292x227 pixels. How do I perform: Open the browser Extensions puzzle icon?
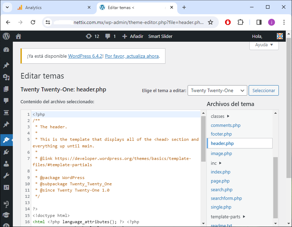240,22
